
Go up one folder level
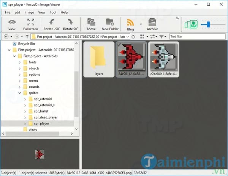click(x=27, y=37)
